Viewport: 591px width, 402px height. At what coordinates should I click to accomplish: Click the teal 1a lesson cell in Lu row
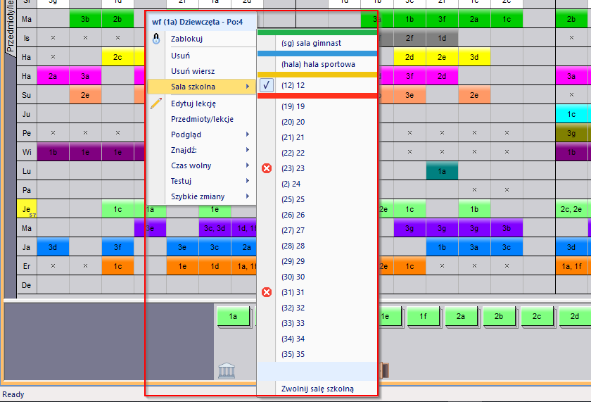pyautogui.click(x=441, y=170)
